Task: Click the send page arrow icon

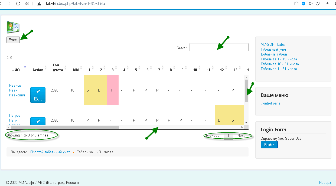Action: [x=311, y=4]
